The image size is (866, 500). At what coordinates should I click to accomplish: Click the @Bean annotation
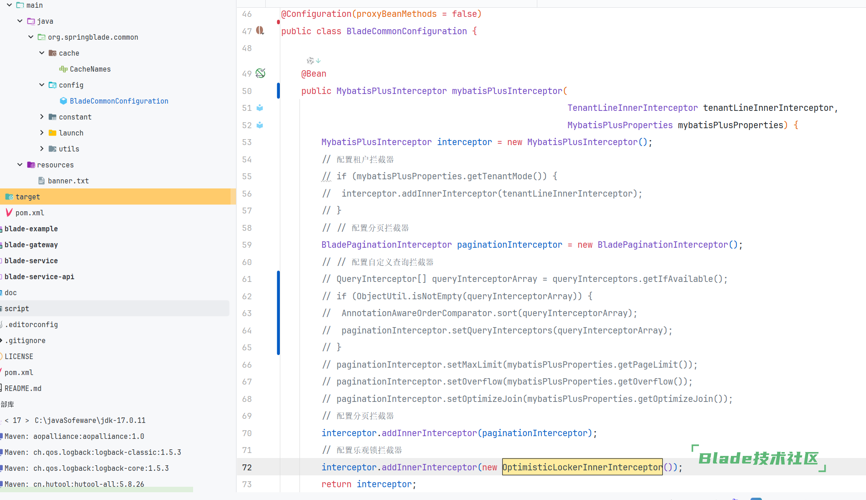tap(314, 73)
